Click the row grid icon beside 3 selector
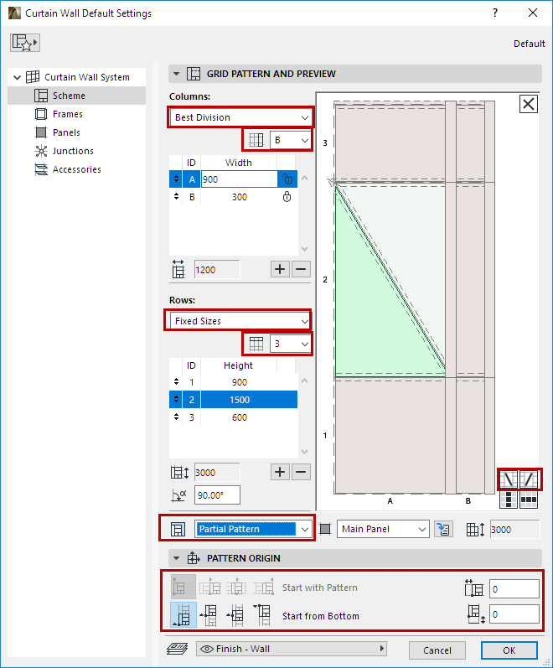Screen dimensions: 553x668 (x=256, y=344)
